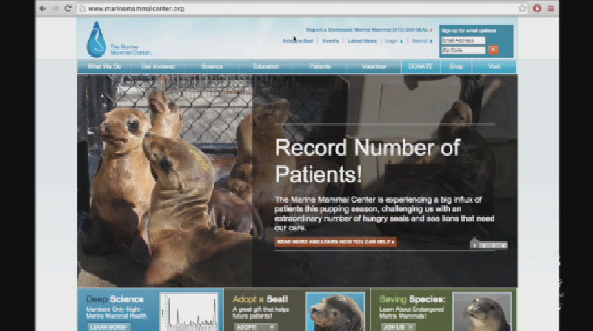Expand the Search dropdown
Image resolution: width=593 pixels, height=331 pixels.
[x=422, y=41]
